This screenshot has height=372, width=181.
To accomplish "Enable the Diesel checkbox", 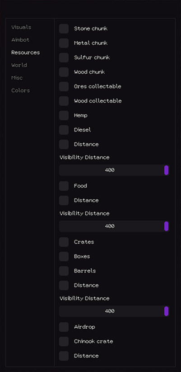I will (64, 130).
